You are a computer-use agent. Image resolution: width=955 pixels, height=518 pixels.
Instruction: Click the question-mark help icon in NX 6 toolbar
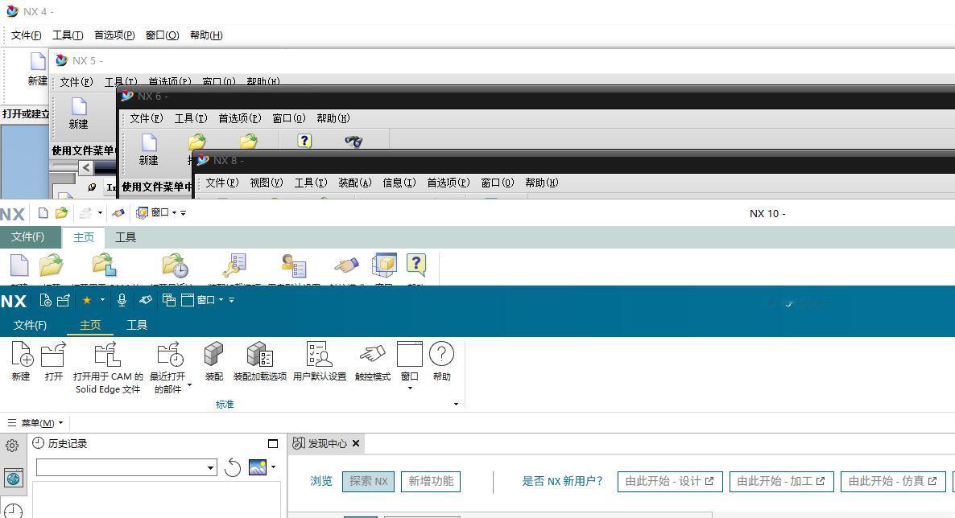tap(304, 142)
